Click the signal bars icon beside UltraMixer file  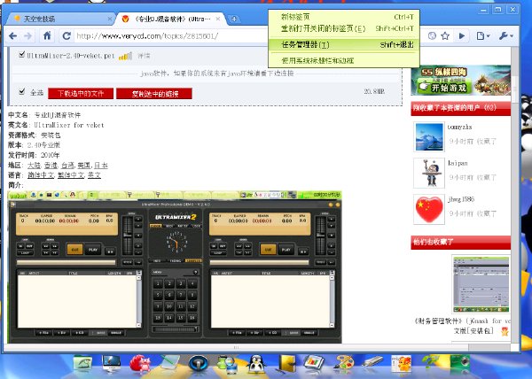pyautogui.click(x=125, y=56)
